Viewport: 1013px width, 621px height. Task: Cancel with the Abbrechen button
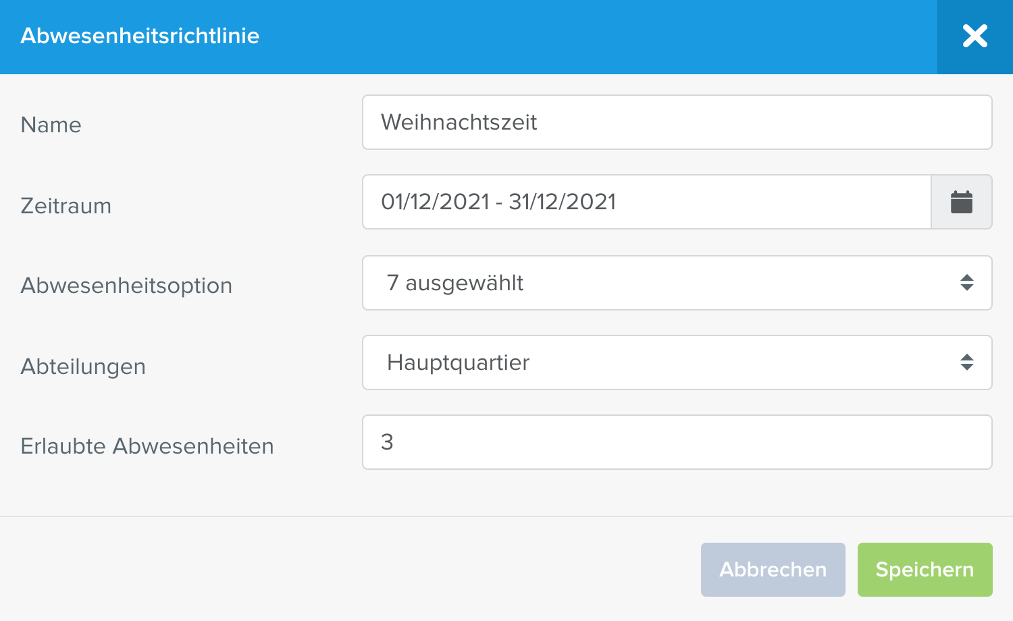pyautogui.click(x=773, y=570)
